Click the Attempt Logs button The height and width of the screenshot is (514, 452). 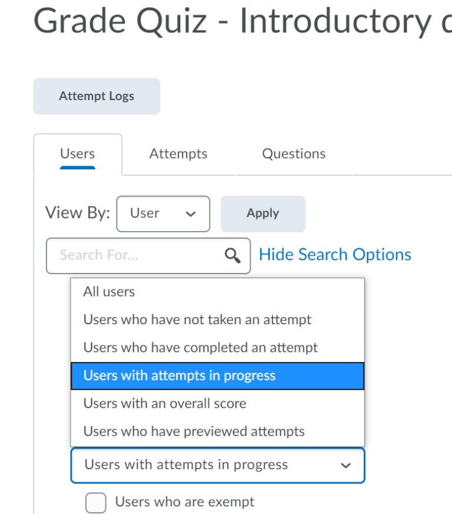pyautogui.click(x=97, y=96)
